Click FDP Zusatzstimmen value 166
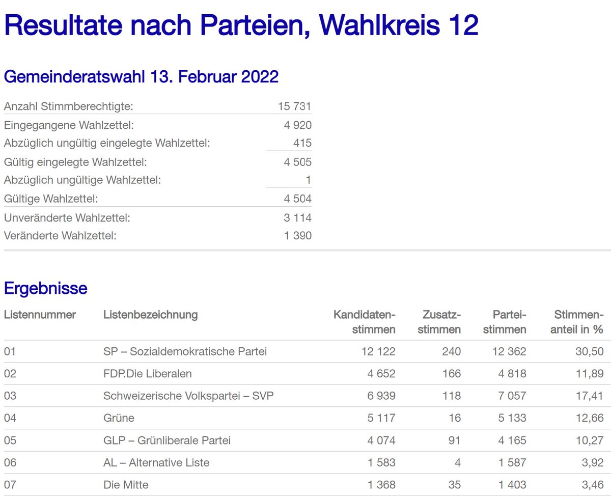This screenshot has height=497, width=611. [451, 373]
